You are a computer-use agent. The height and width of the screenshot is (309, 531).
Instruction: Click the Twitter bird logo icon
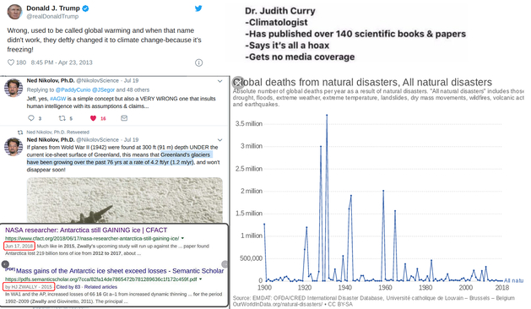[198, 8]
